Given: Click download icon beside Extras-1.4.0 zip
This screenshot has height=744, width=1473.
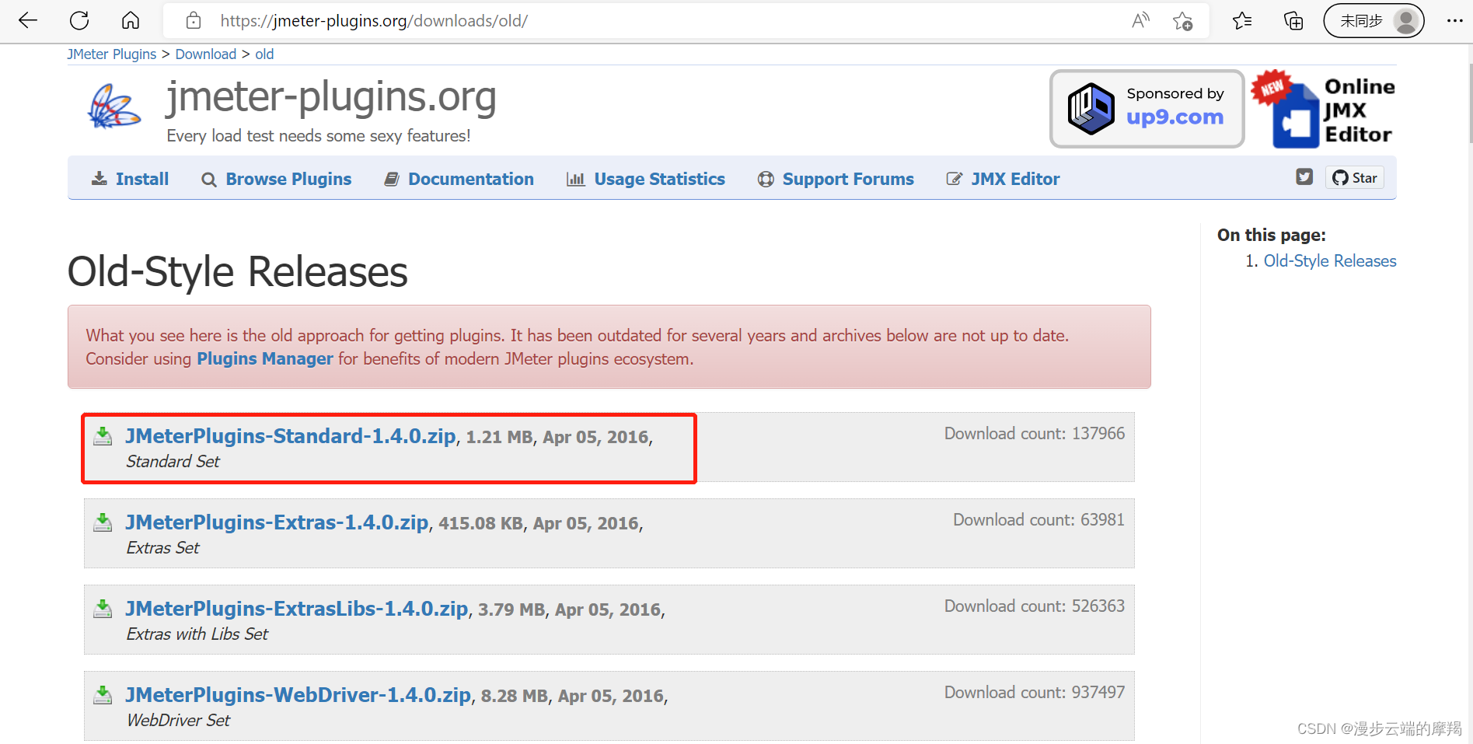Looking at the screenshot, I should tap(103, 522).
